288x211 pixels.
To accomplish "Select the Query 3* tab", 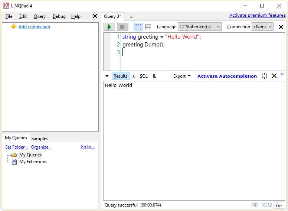I will (x=112, y=16).
